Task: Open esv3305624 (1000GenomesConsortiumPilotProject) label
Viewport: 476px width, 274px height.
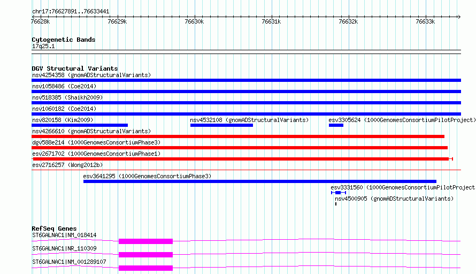Action: coord(402,120)
